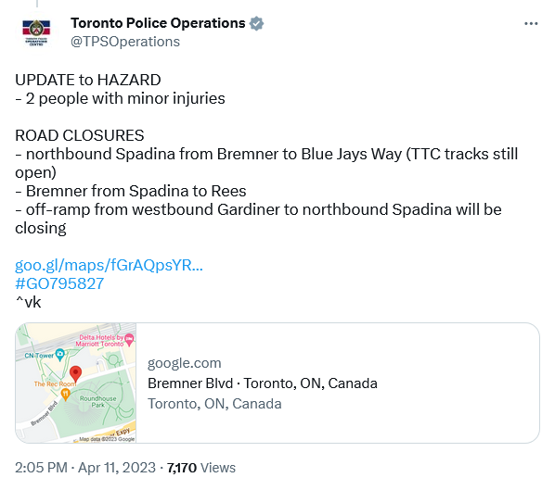The image size is (555, 490).
Task: Click the Toronto Police Operations profile avatar
Action: (36, 32)
